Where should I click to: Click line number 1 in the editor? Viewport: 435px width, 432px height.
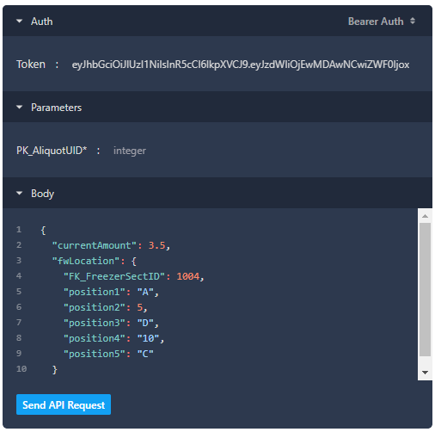[x=19, y=230]
